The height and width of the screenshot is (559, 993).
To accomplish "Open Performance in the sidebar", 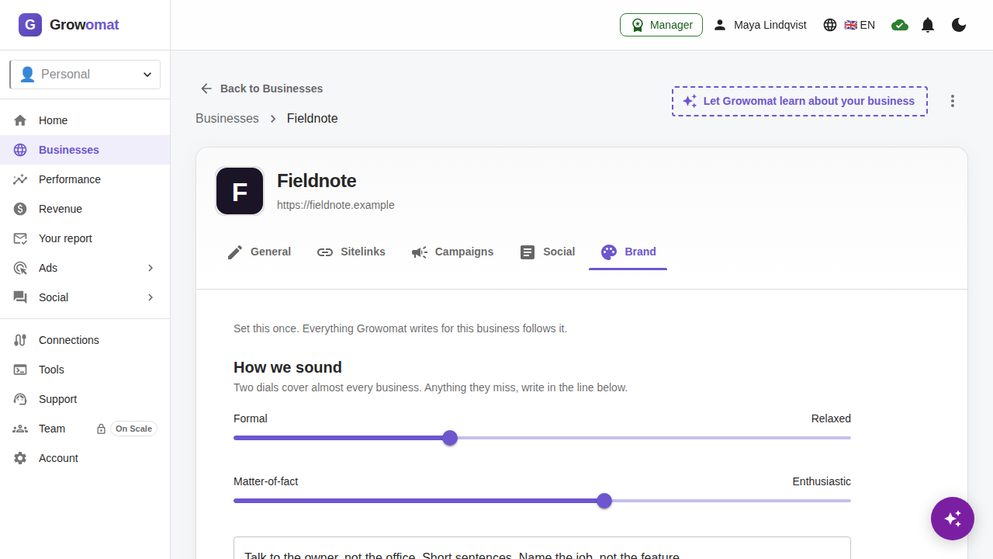I will pyautogui.click(x=85, y=179).
